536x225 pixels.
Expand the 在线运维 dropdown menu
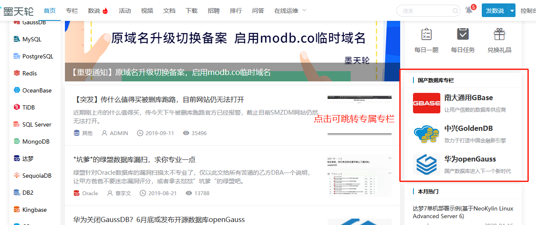(x=290, y=11)
